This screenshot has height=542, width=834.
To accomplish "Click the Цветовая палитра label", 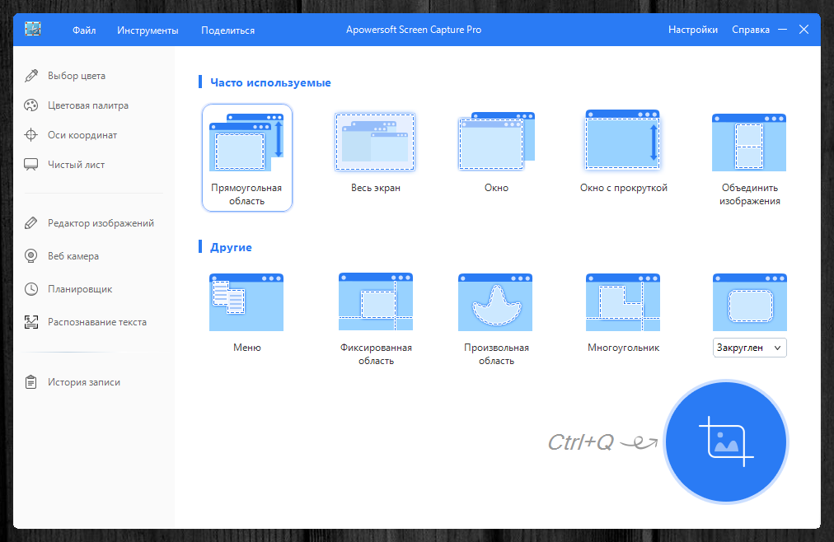I will click(x=88, y=105).
